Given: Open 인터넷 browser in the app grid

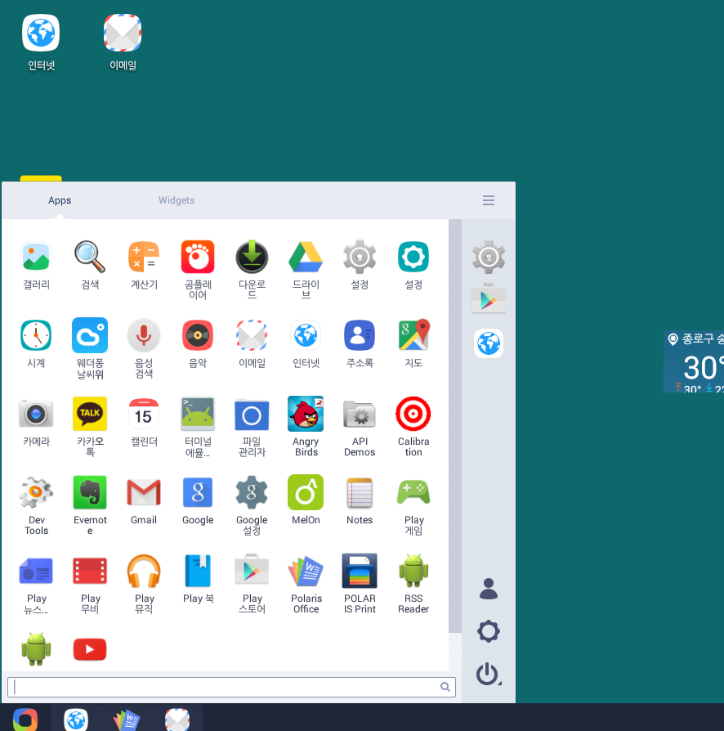Looking at the screenshot, I should click(x=306, y=335).
